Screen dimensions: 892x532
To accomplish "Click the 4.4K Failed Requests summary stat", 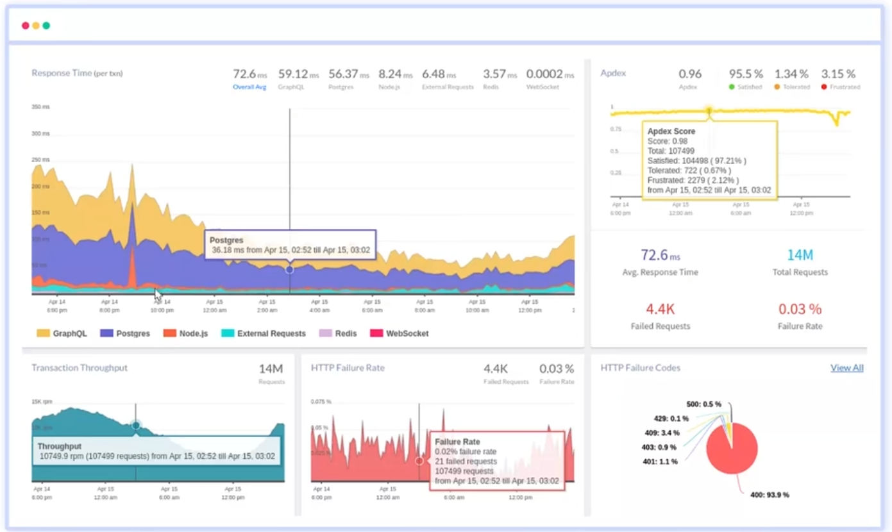I will pos(660,316).
